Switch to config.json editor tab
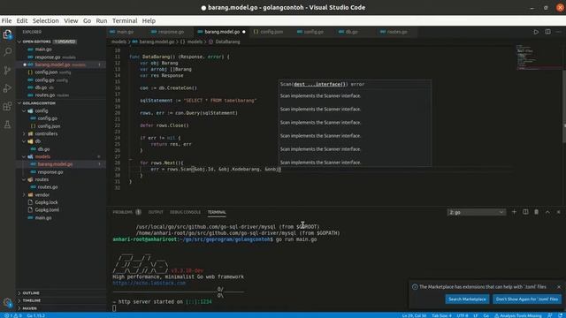This screenshot has width=566, height=318. [272, 32]
